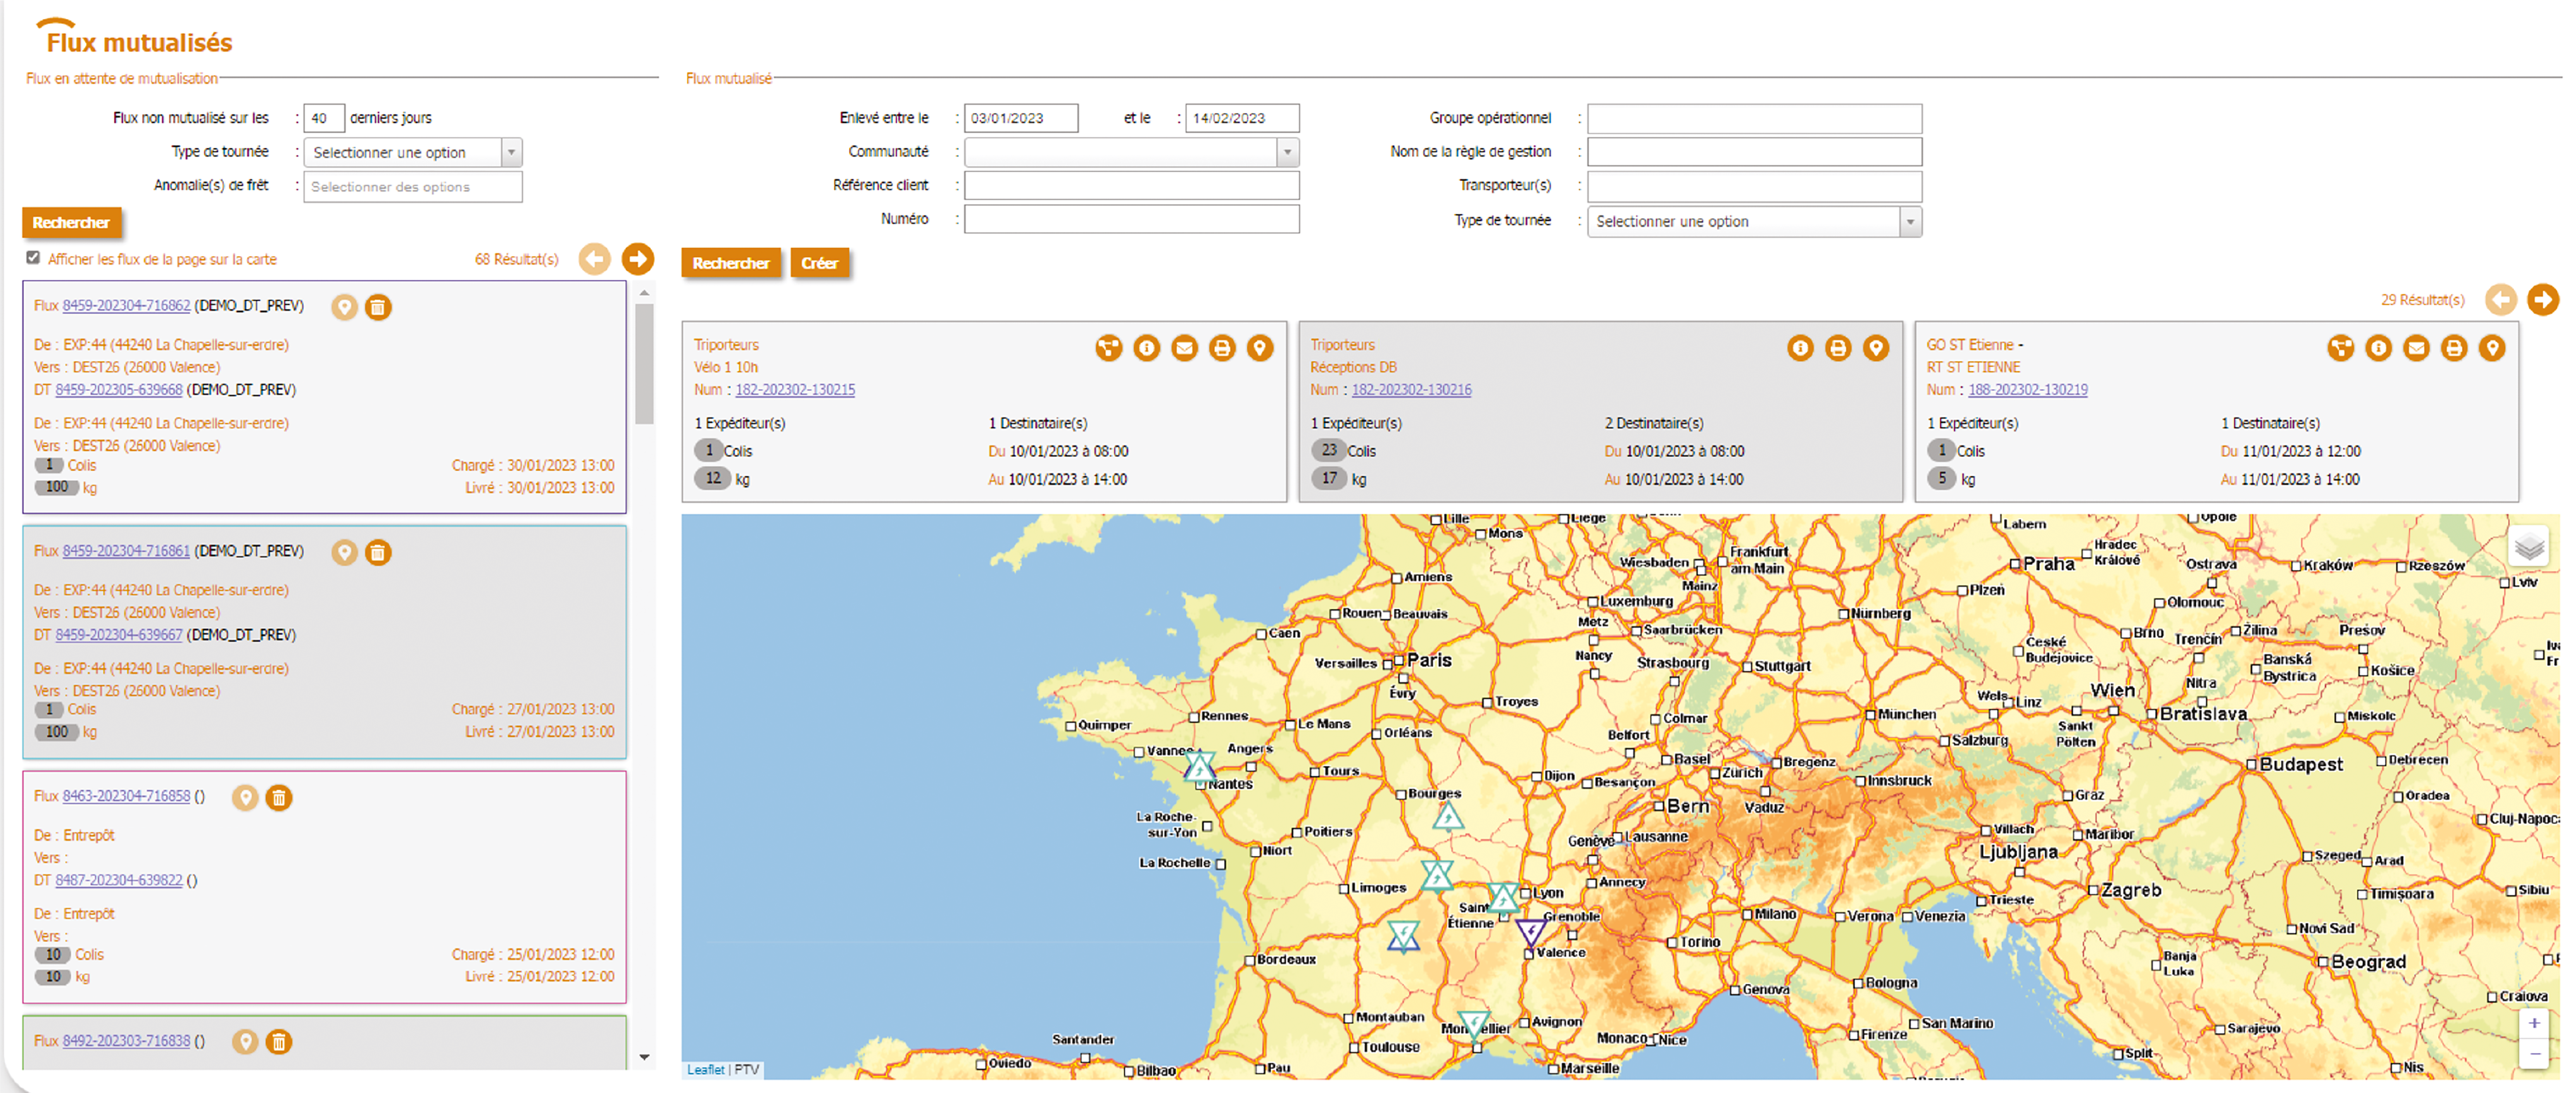The image size is (2576, 1093).
Task: Open flux link 8459-202304-716861
Action: [x=126, y=551]
